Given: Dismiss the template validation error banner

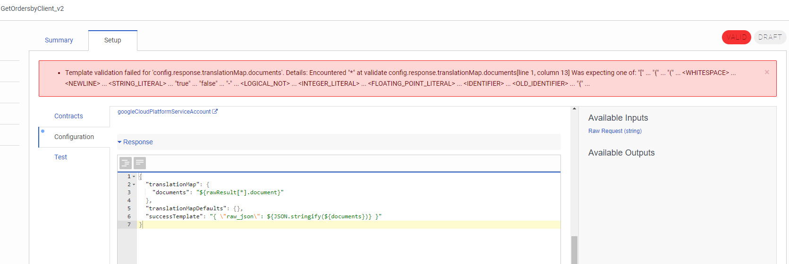Looking at the screenshot, I should pos(767,72).
